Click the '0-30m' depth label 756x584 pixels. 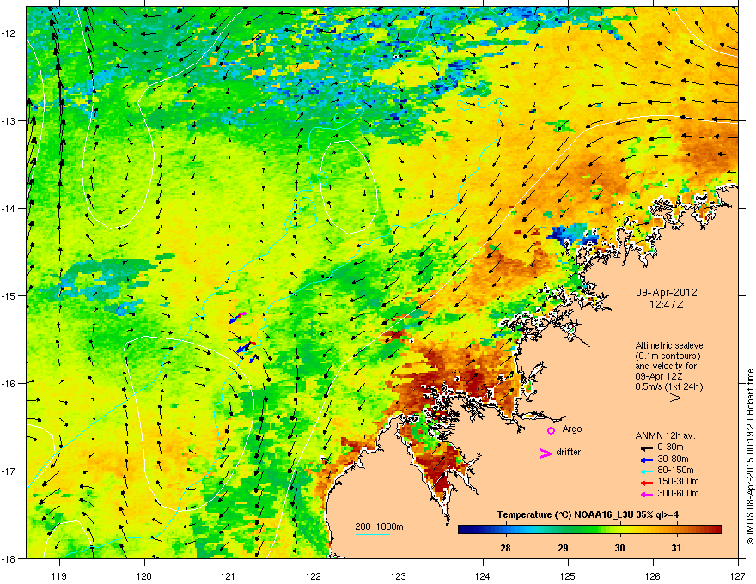coord(670,447)
